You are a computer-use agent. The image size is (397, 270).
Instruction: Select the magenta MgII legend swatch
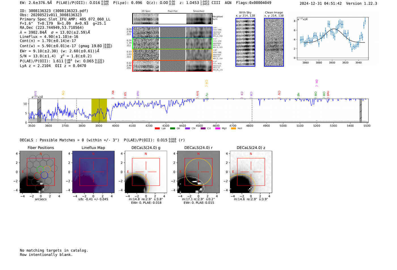[218, 128]
